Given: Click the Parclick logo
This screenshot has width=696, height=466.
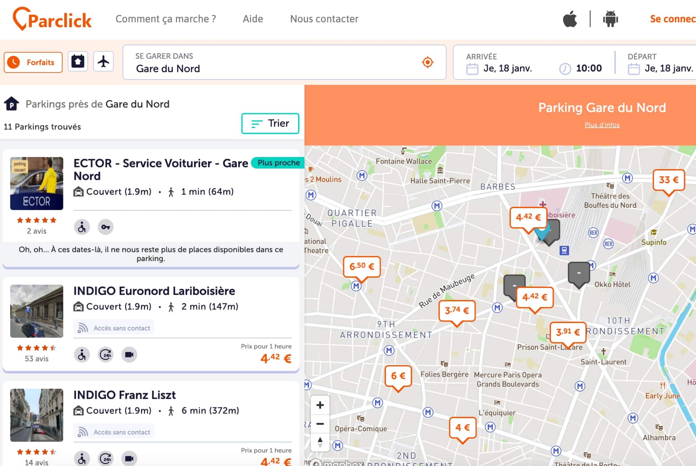Looking at the screenshot, I should [x=52, y=19].
